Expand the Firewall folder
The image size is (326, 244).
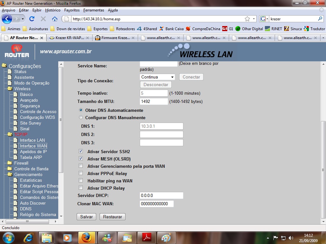(10, 163)
